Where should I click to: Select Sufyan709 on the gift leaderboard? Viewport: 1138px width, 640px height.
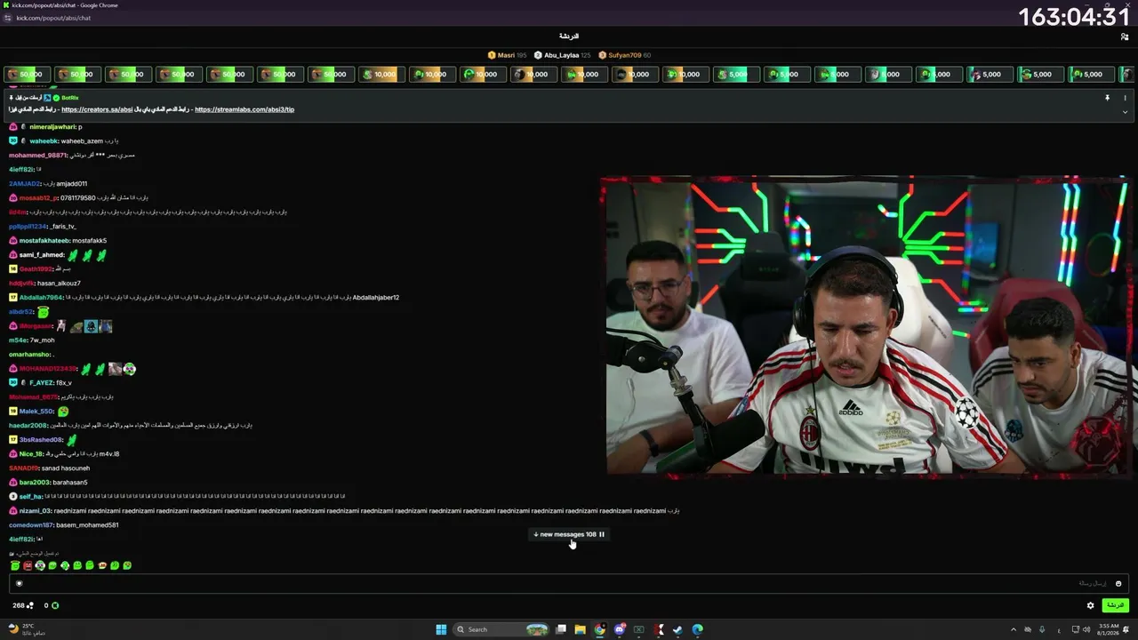point(624,55)
